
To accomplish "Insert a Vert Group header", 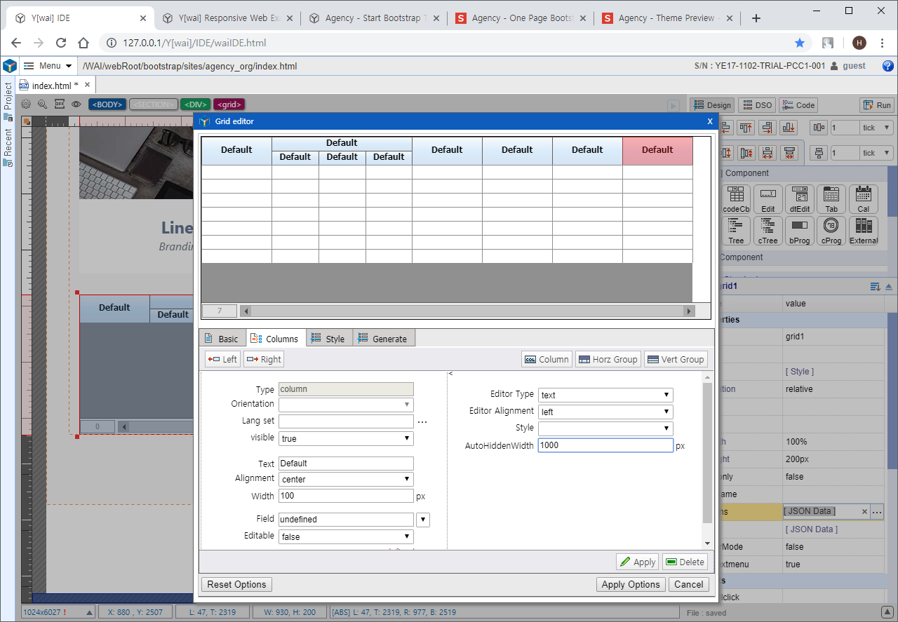I will click(x=676, y=359).
